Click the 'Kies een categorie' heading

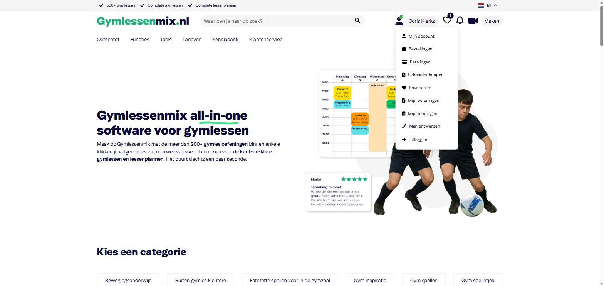pyautogui.click(x=141, y=252)
